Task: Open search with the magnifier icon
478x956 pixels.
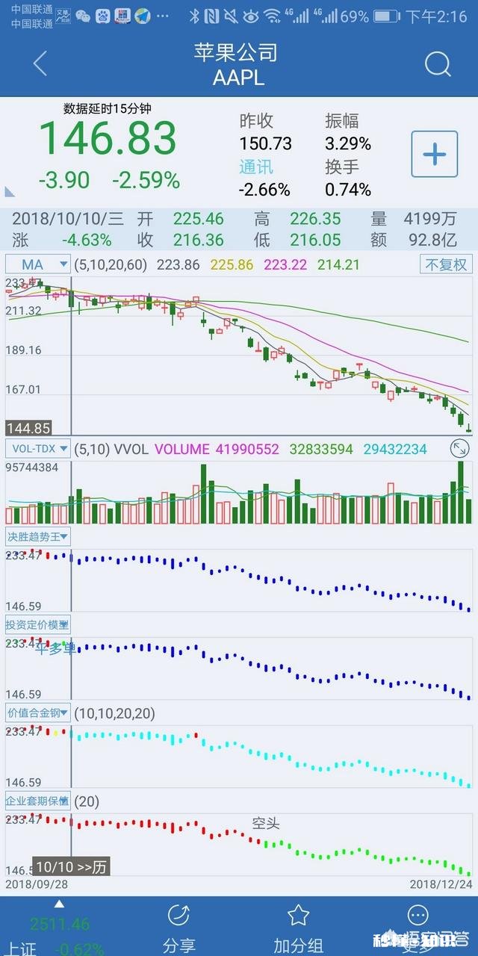Action: pyautogui.click(x=438, y=64)
